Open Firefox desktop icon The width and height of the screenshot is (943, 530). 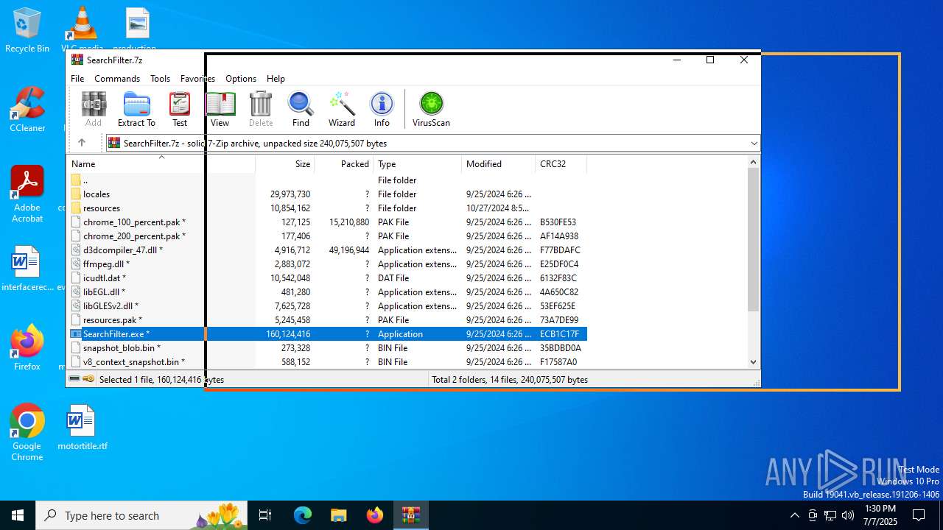[x=27, y=347]
